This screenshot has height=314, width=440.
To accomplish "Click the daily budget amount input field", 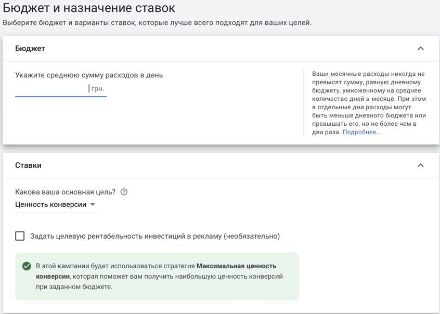I will [61, 89].
